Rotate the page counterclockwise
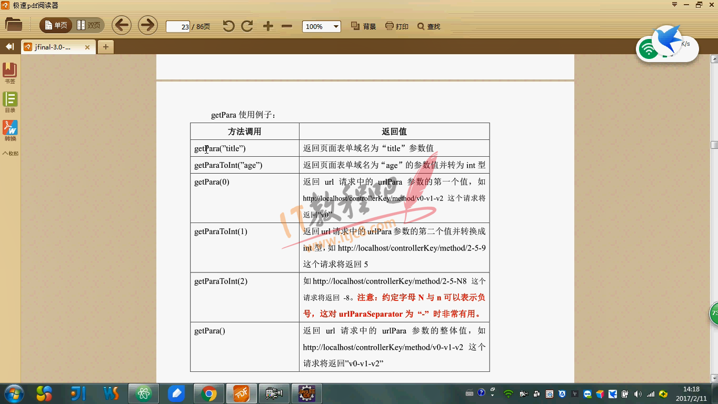Screen dimensions: 718x404 (228, 26)
